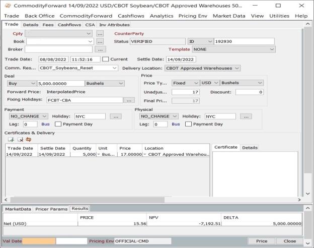Click the delete certificate row icon

(x=20, y=140)
